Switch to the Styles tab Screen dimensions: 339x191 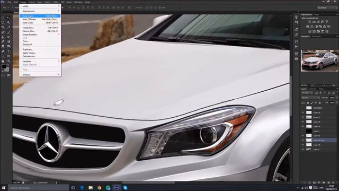[x=317, y=14]
